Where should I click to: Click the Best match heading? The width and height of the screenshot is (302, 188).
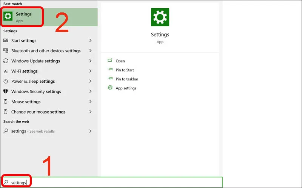point(12,4)
